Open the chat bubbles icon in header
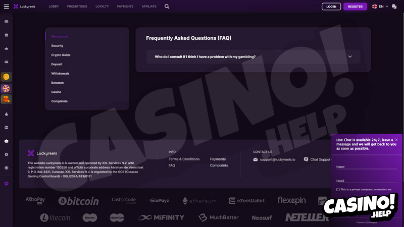The image size is (404, 227). [394, 7]
